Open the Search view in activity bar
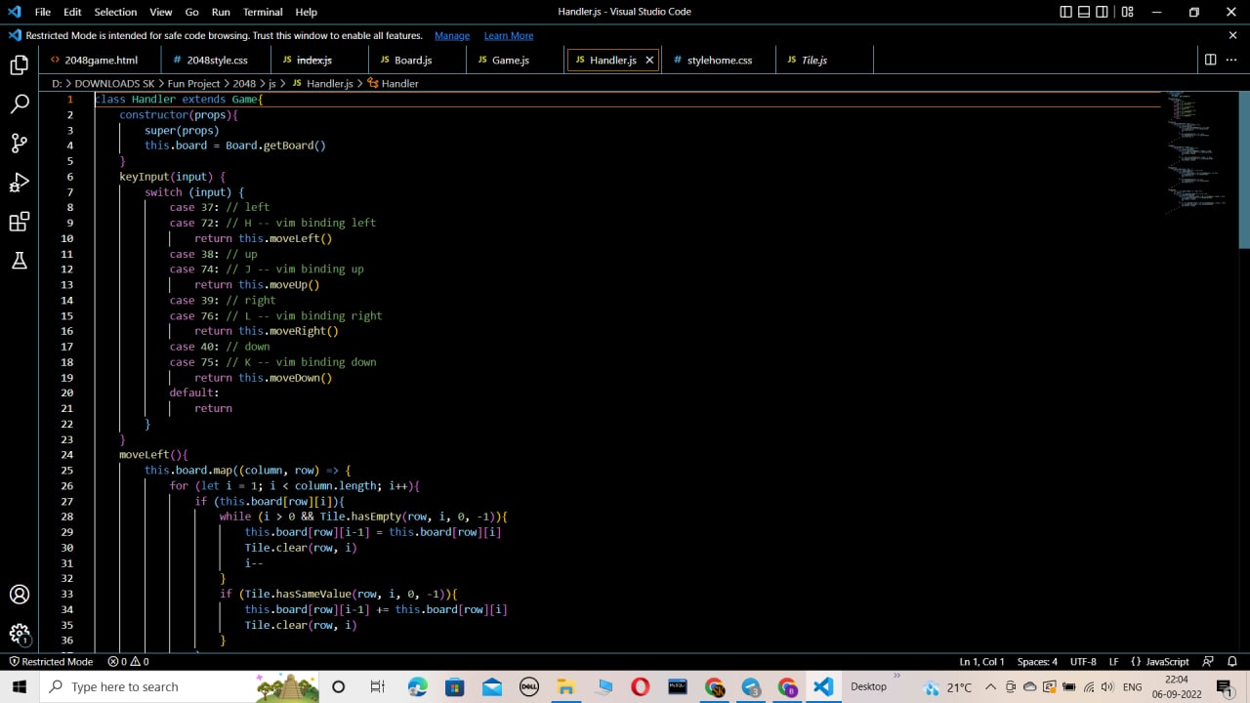 point(20,104)
